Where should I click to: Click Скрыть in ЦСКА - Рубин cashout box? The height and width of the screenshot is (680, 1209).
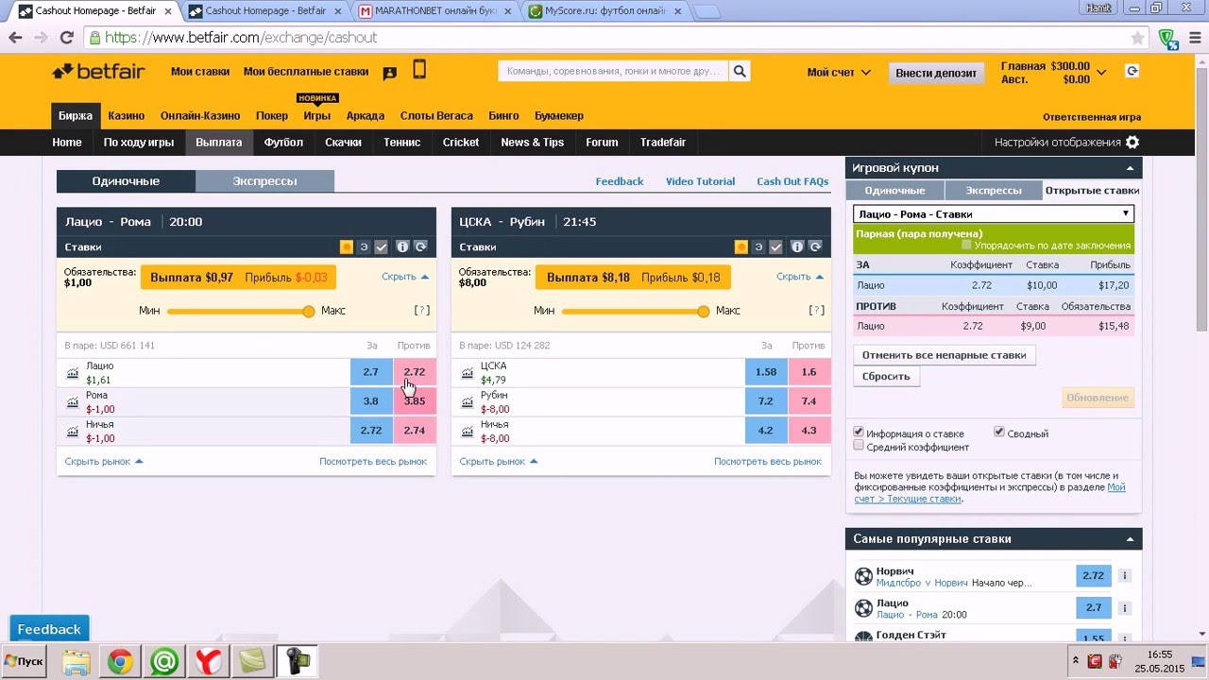tap(800, 277)
